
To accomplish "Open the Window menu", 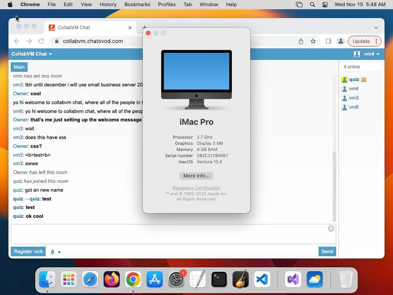I will [x=209, y=5].
